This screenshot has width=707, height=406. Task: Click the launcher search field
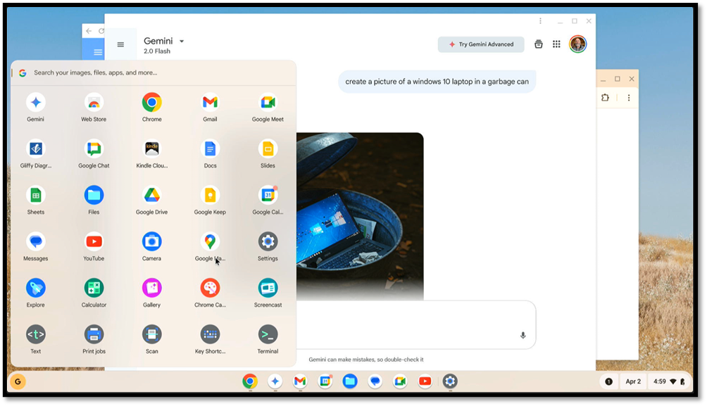tap(155, 72)
